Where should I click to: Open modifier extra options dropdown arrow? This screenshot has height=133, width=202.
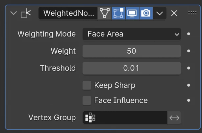pos(160,13)
